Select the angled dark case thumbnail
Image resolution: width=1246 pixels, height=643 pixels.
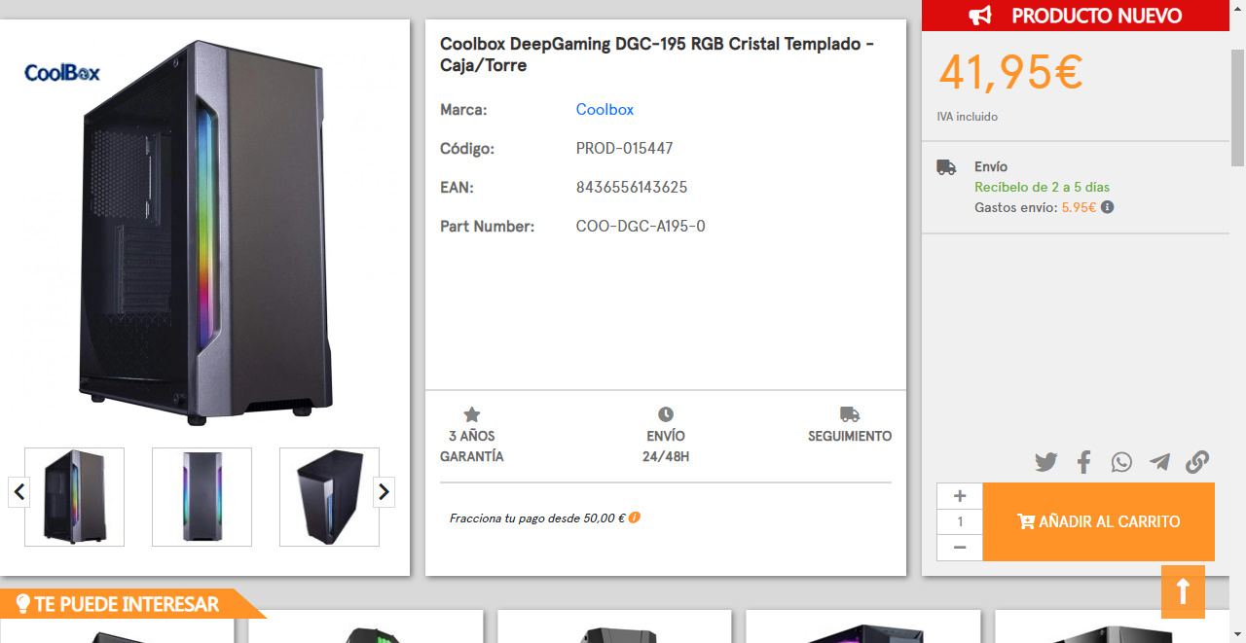tap(329, 497)
